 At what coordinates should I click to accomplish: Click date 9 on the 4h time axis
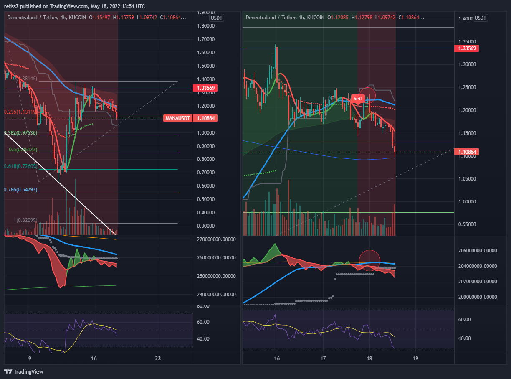click(x=30, y=359)
